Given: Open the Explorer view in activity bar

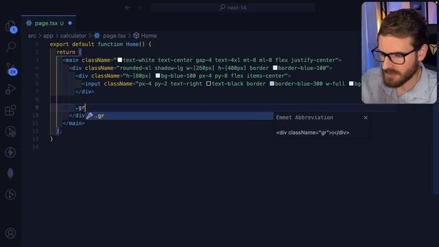Looking at the screenshot, I should (x=11, y=26).
